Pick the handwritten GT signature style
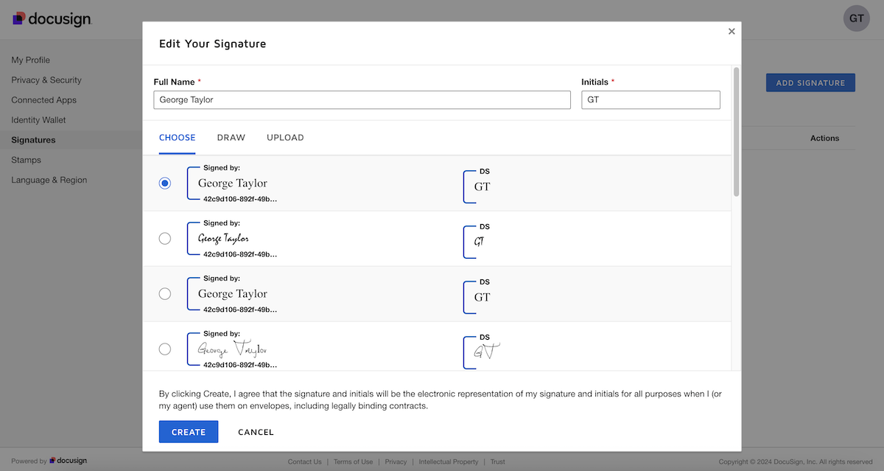Image resolution: width=884 pixels, height=471 pixels. 165,349
